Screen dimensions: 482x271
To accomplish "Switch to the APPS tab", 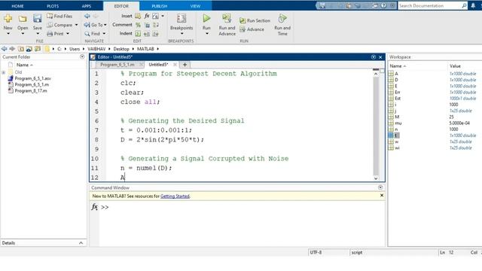I will click(x=87, y=6).
